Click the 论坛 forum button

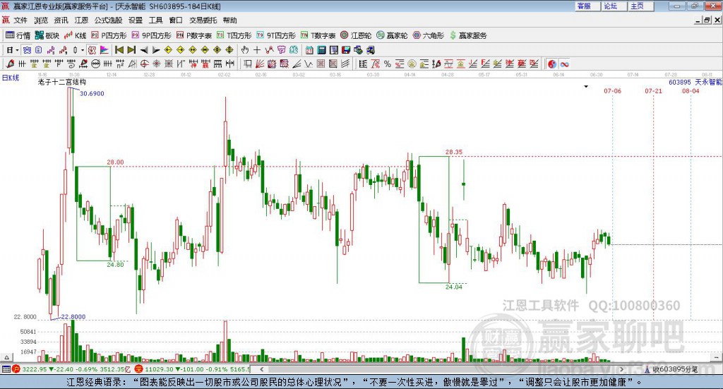614,6
